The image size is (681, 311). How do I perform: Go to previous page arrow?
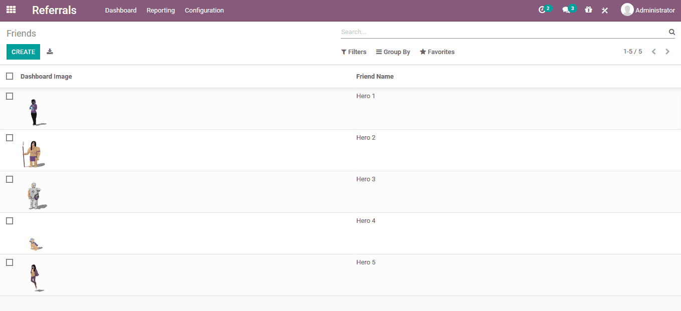[653, 52]
